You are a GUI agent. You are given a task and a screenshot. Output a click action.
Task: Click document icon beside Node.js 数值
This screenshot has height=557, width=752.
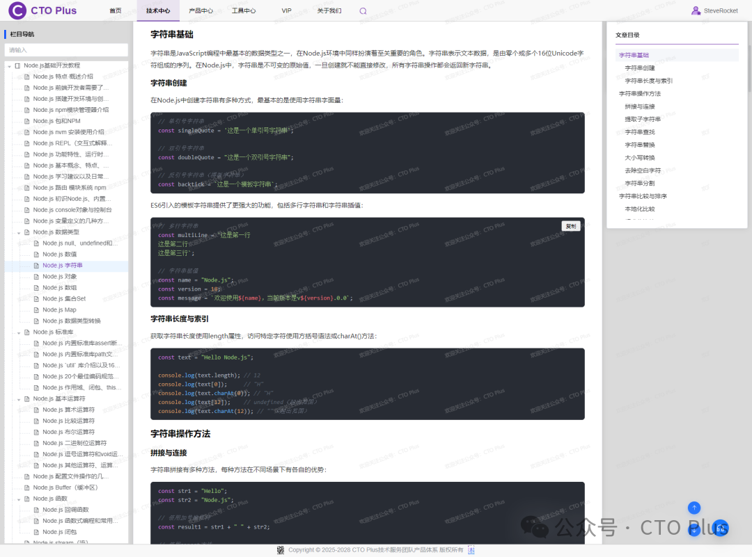(36, 255)
